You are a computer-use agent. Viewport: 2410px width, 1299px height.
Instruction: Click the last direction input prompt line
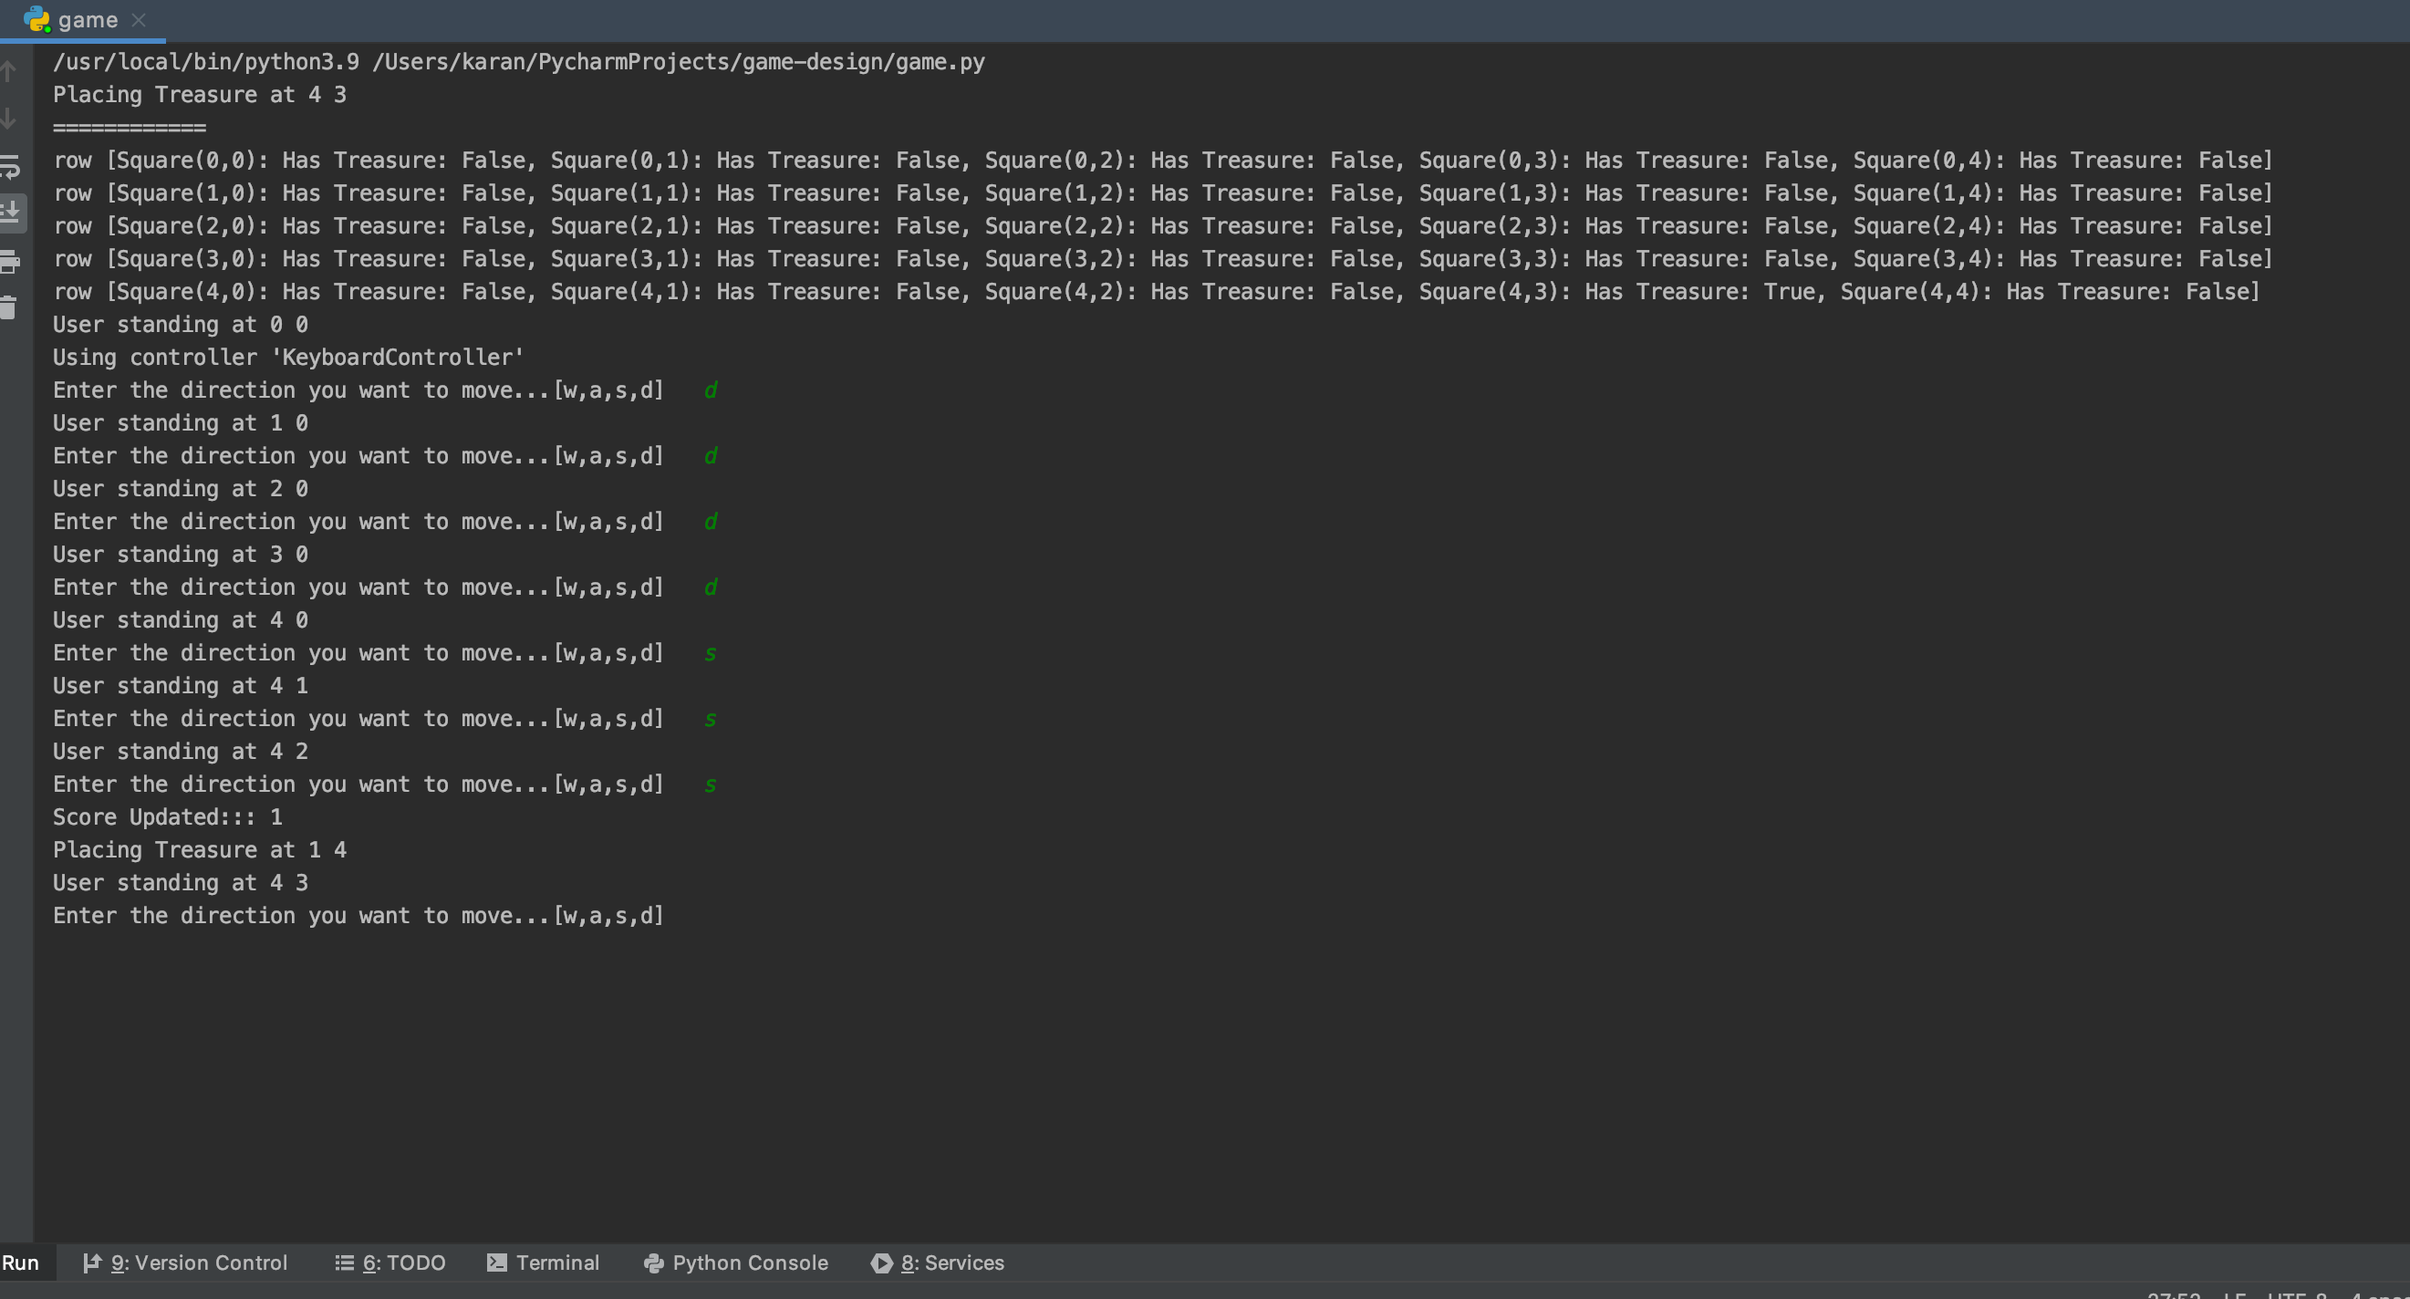point(358,915)
